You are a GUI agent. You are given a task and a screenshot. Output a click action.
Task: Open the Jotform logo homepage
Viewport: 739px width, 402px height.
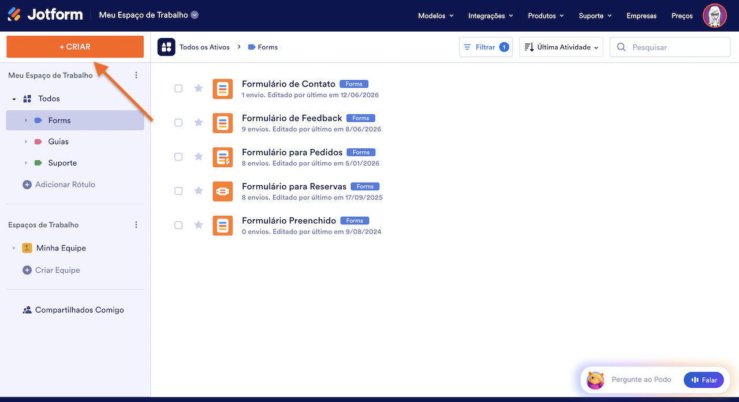coord(45,15)
